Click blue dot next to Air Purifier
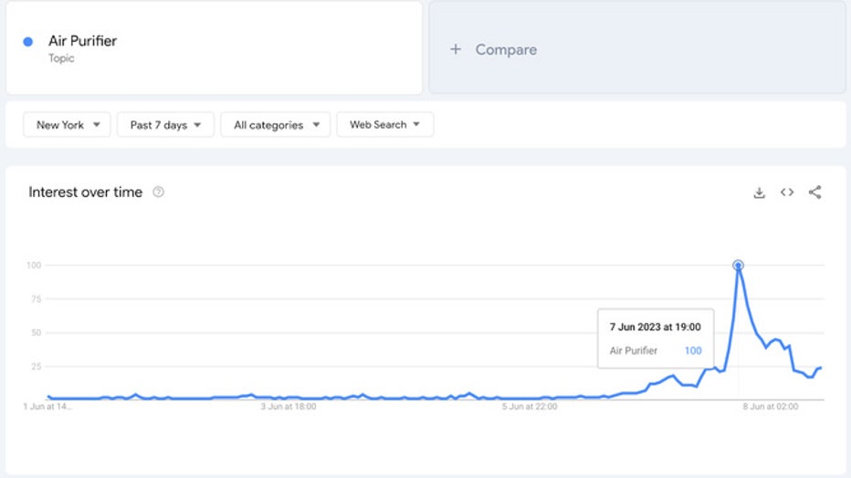The width and height of the screenshot is (851, 478). (x=28, y=41)
